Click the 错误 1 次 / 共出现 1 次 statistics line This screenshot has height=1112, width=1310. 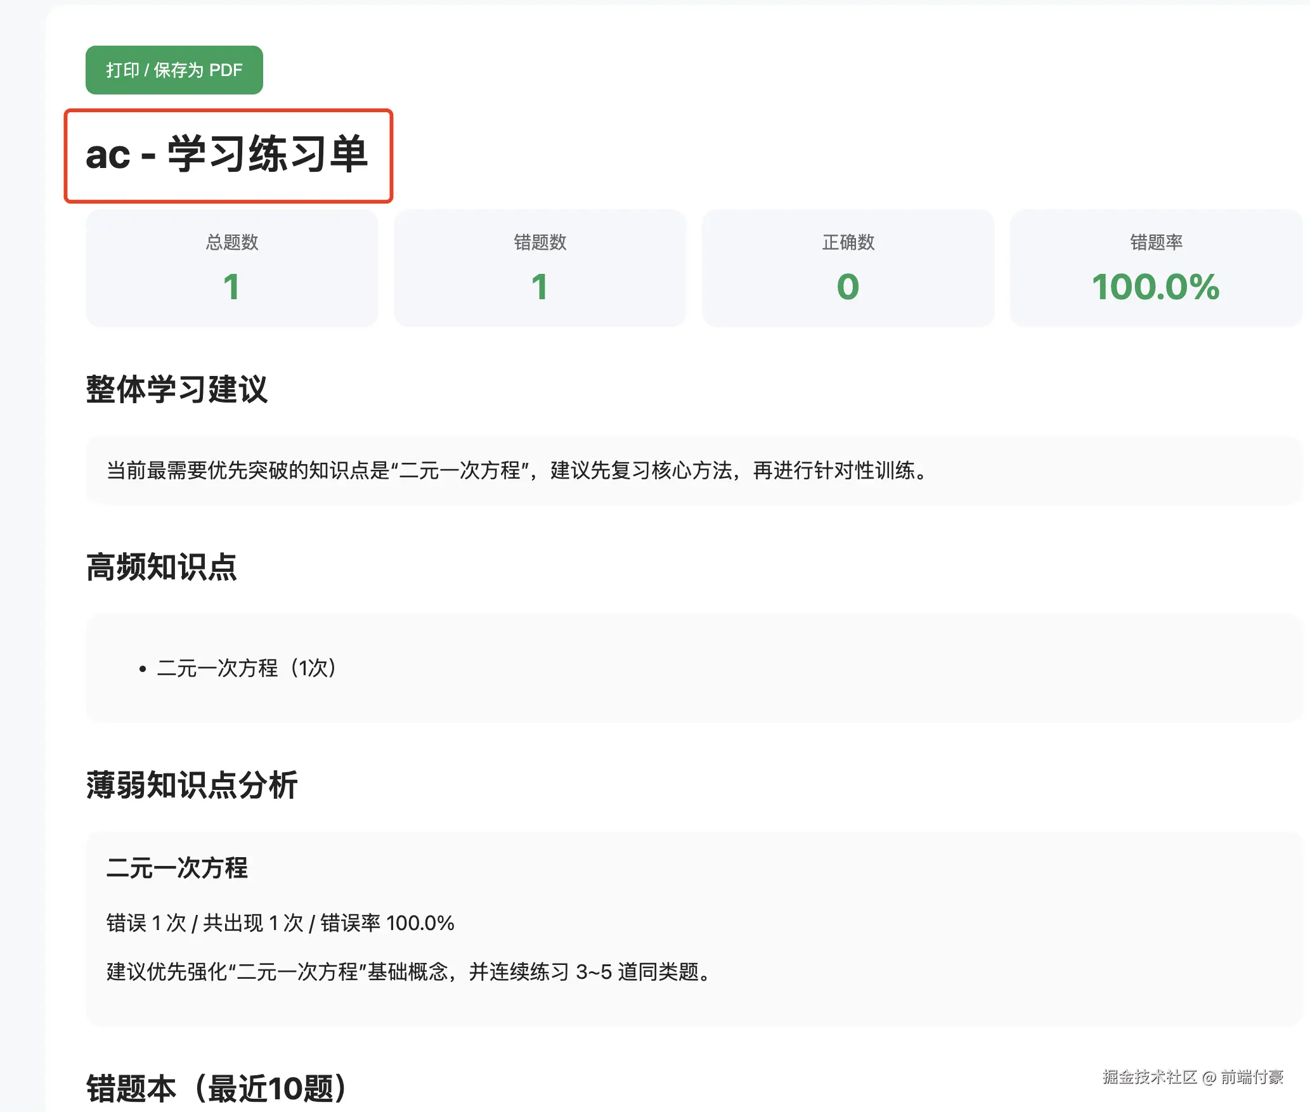click(x=280, y=922)
